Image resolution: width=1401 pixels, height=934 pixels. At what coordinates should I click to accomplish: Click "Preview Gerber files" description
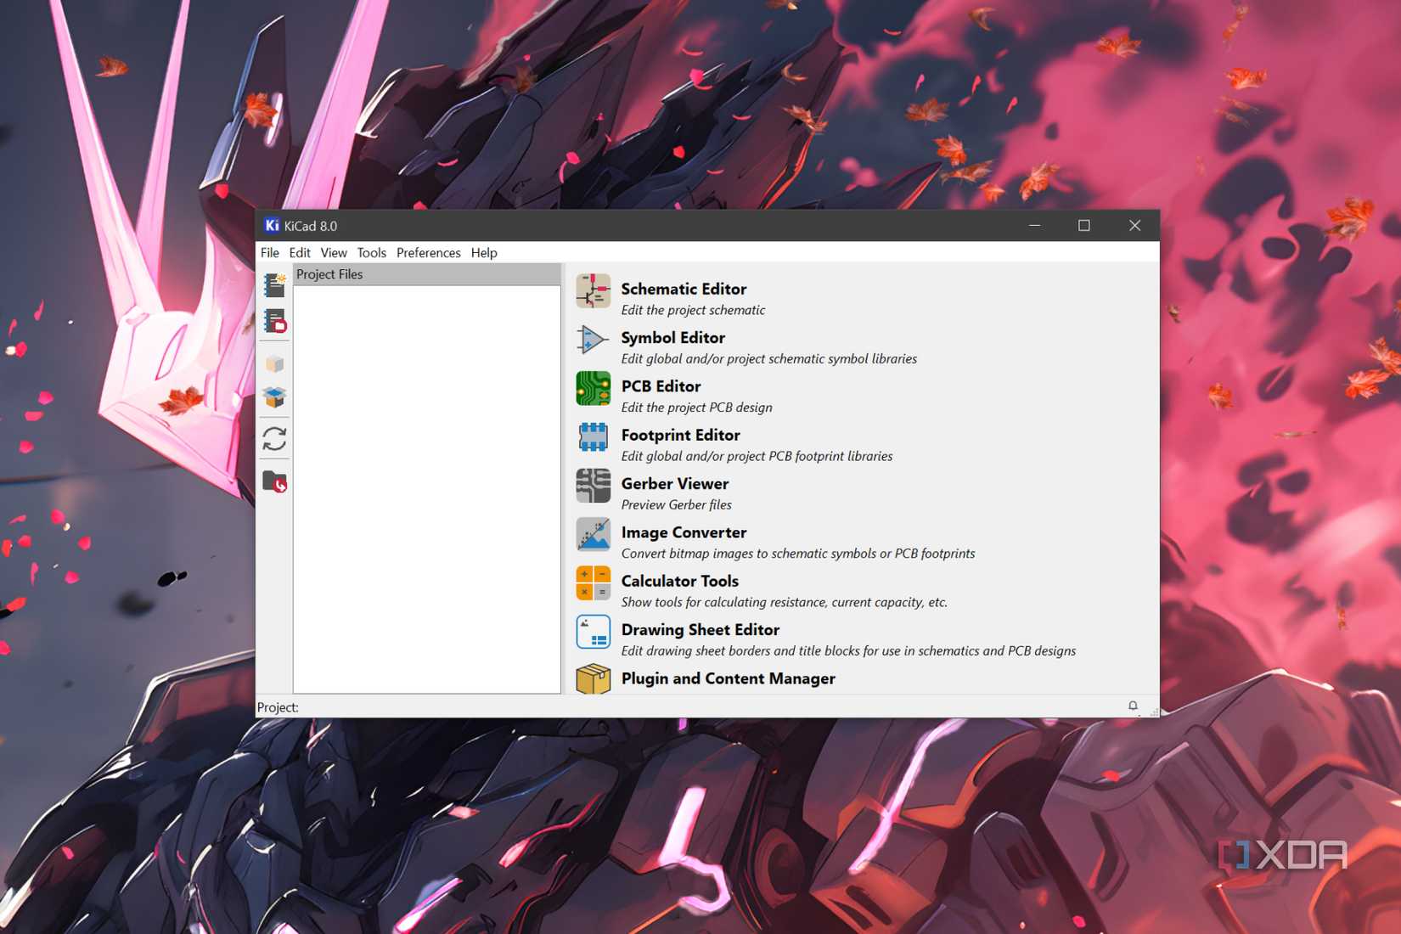(677, 504)
